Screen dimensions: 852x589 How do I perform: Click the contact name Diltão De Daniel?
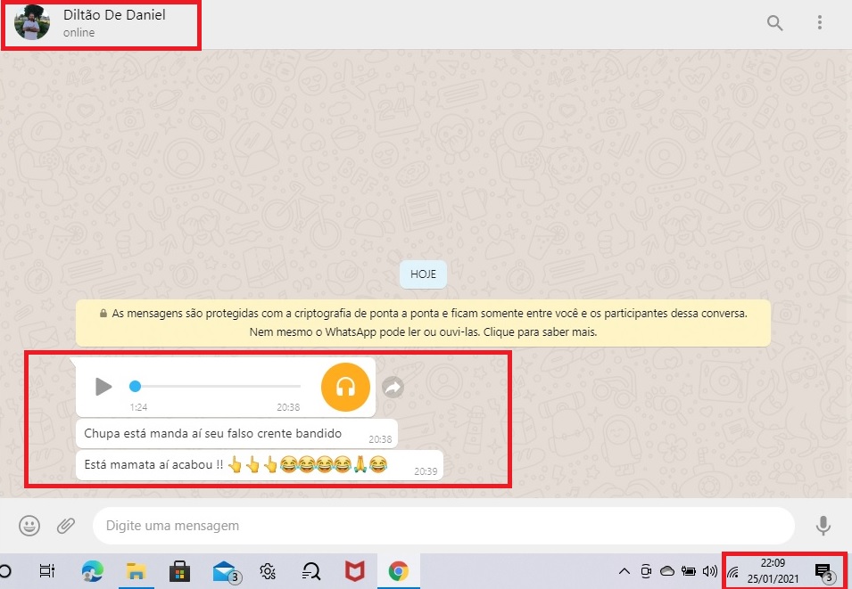(114, 14)
